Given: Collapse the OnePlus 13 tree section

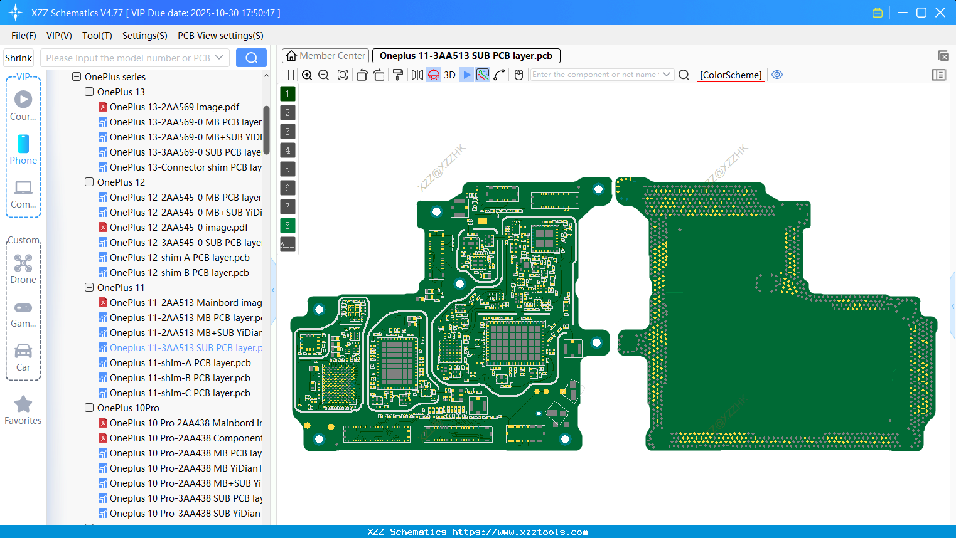Looking at the screenshot, I should 89,92.
